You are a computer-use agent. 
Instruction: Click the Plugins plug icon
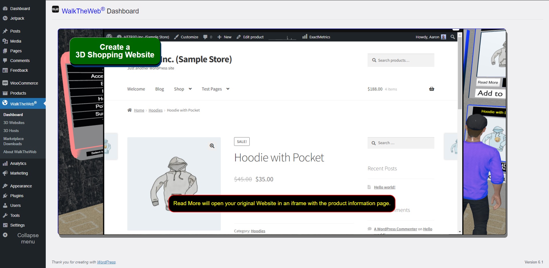coord(5,196)
